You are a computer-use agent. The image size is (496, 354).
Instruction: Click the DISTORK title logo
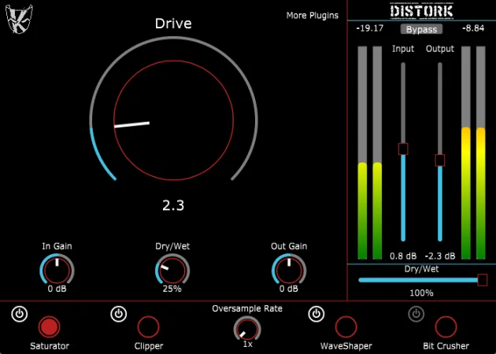pos(421,10)
